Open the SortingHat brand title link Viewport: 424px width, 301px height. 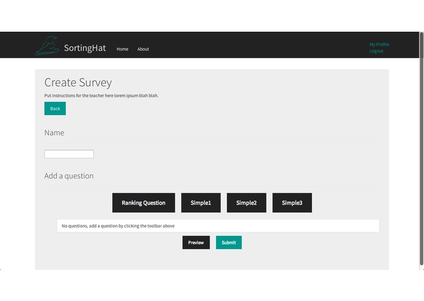click(x=85, y=48)
